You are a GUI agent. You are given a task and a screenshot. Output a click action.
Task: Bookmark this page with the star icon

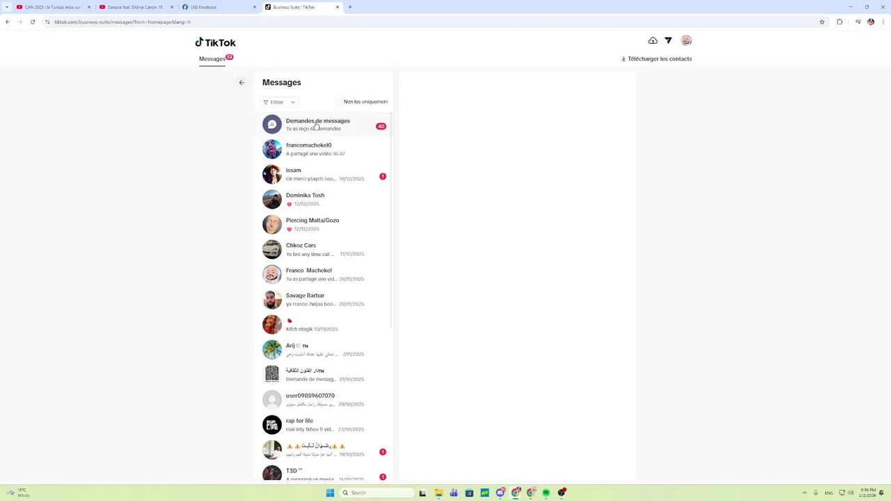point(822,22)
